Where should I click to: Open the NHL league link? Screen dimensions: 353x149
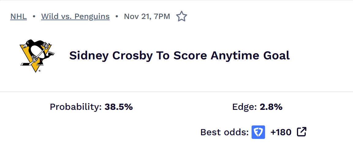[x=18, y=17]
